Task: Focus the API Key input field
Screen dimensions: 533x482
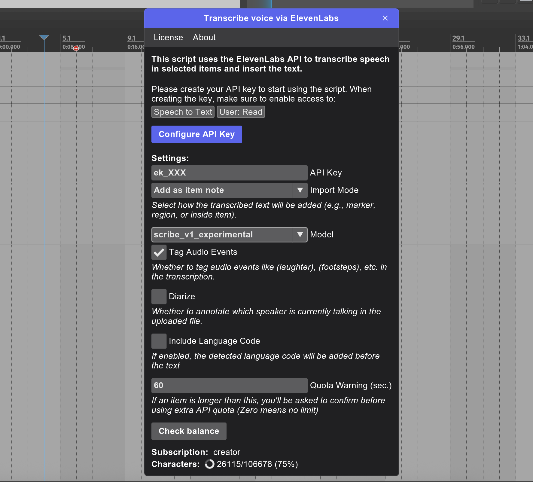Action: tap(230, 173)
